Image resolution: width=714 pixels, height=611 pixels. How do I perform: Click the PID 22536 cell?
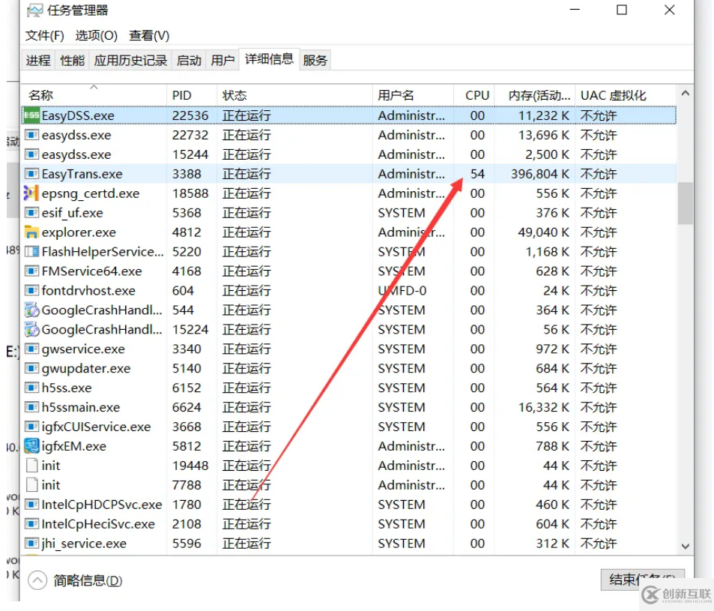coord(190,115)
